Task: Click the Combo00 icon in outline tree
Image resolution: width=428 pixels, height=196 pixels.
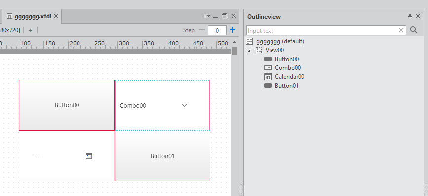Action: click(268, 68)
